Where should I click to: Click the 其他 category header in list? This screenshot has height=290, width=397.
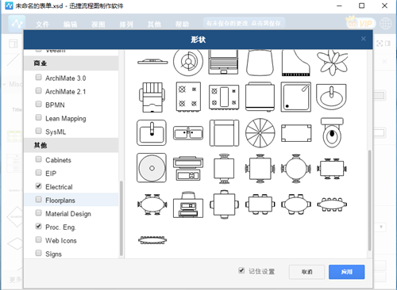tap(71, 145)
